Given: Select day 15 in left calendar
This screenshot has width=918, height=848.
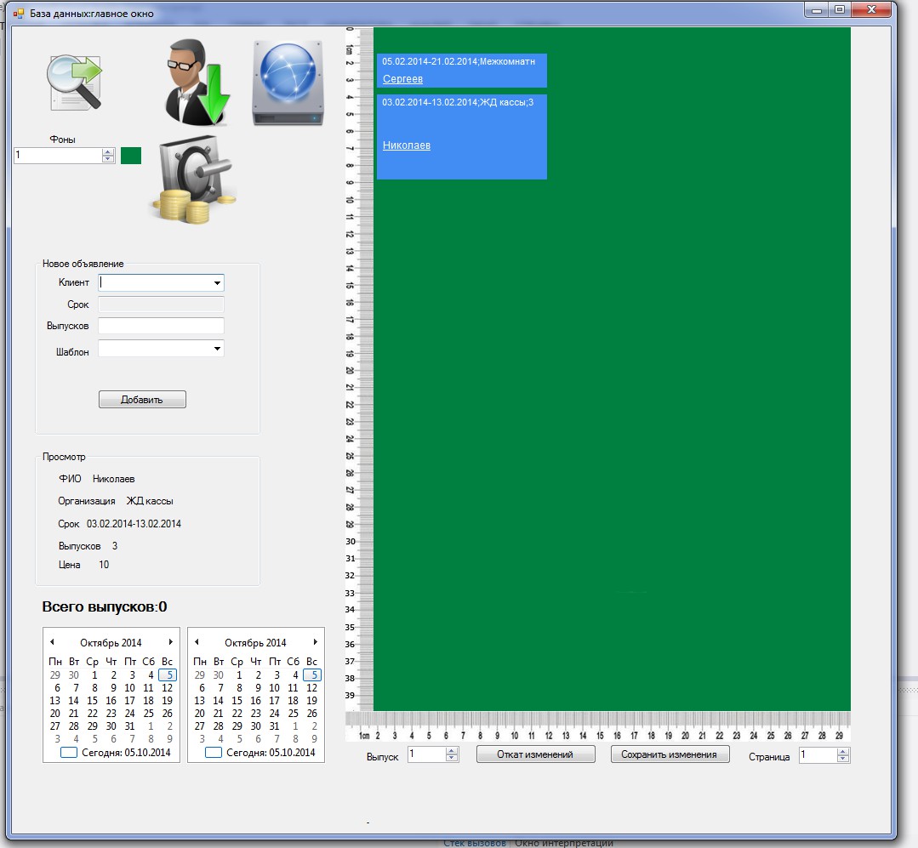Looking at the screenshot, I should coord(93,701).
